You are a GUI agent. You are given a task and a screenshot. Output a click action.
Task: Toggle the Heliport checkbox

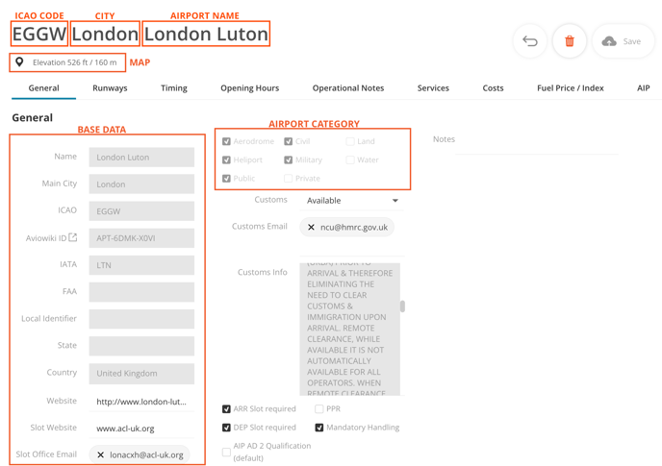pos(226,159)
